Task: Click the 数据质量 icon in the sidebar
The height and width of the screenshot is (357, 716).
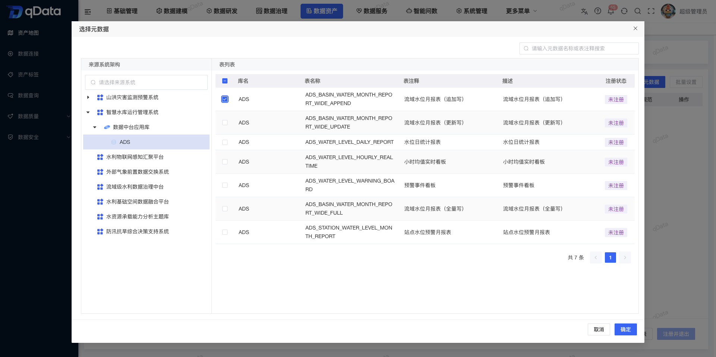Action: (x=10, y=116)
